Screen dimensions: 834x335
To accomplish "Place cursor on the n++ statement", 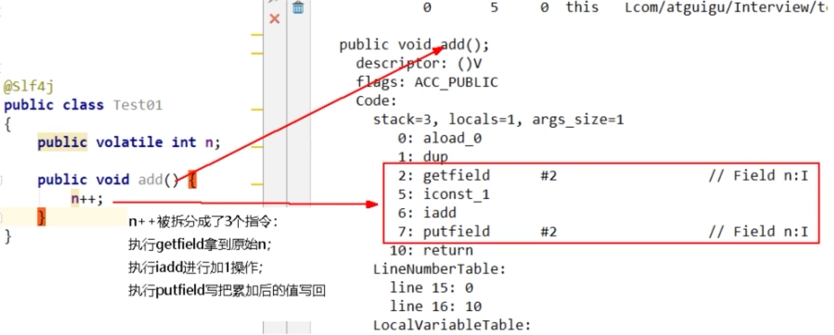I will click(x=87, y=199).
